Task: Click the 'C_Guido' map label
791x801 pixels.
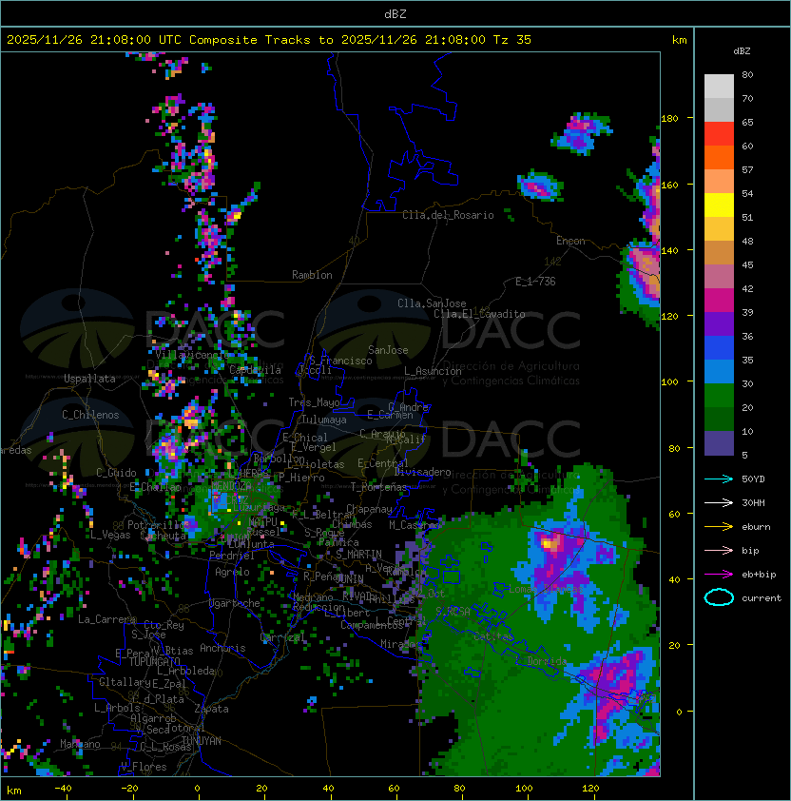Action: pyautogui.click(x=116, y=473)
